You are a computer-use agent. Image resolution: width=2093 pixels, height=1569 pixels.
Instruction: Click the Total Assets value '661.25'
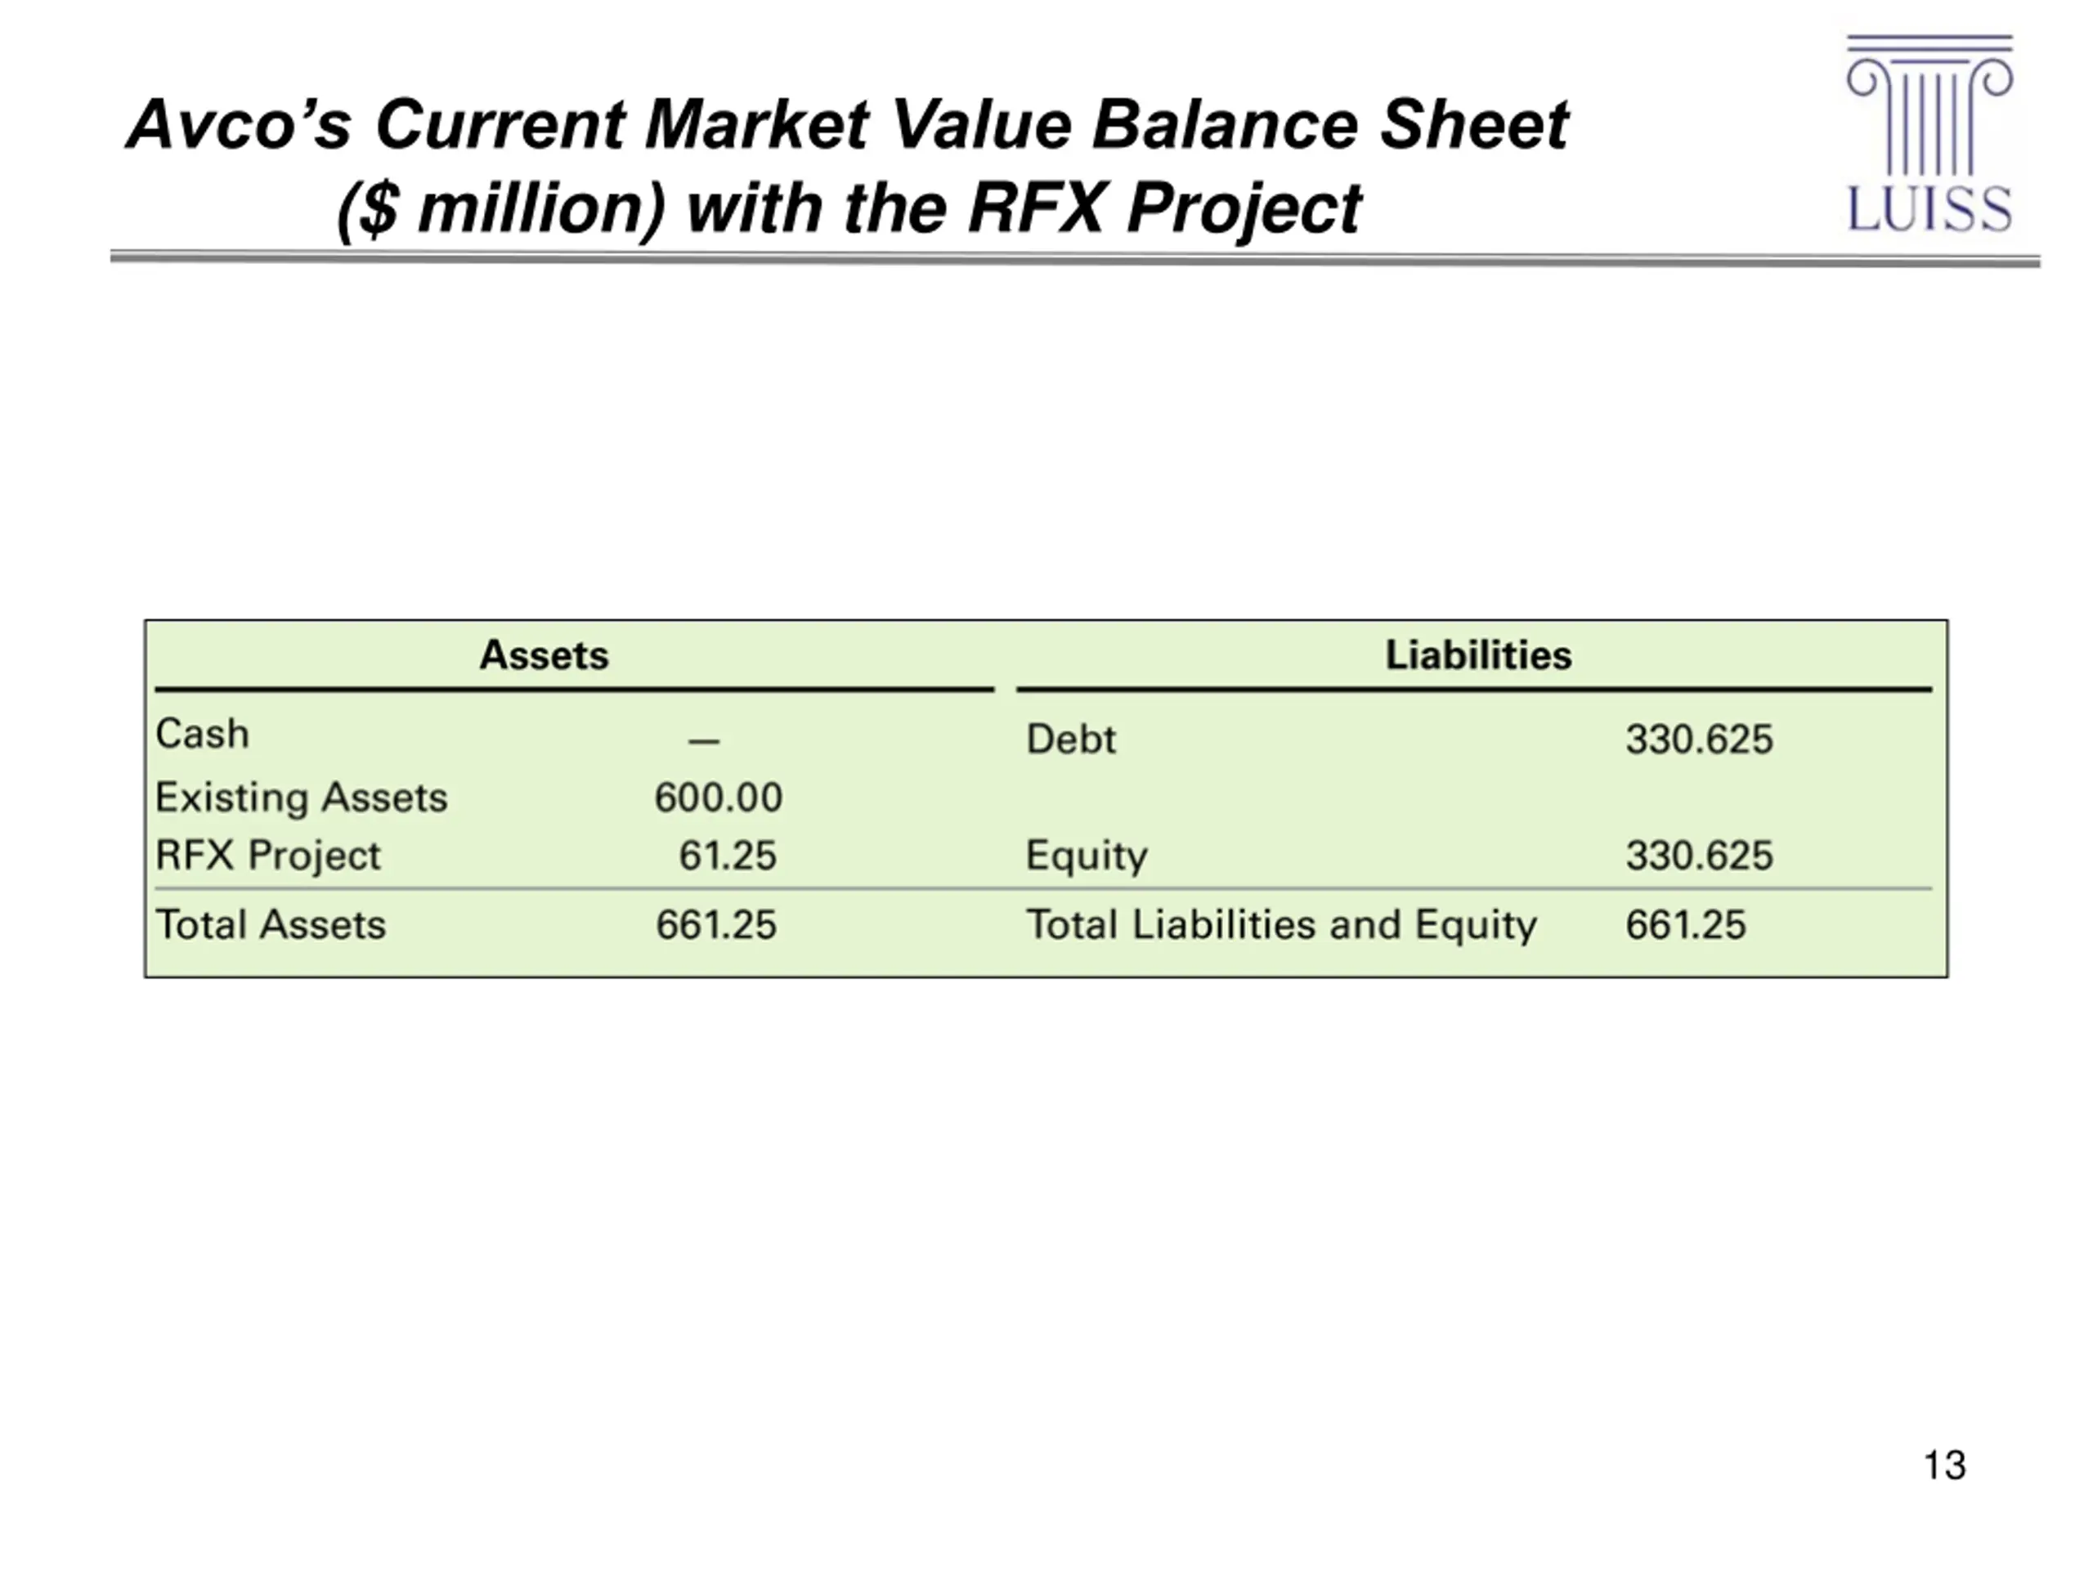pos(716,925)
